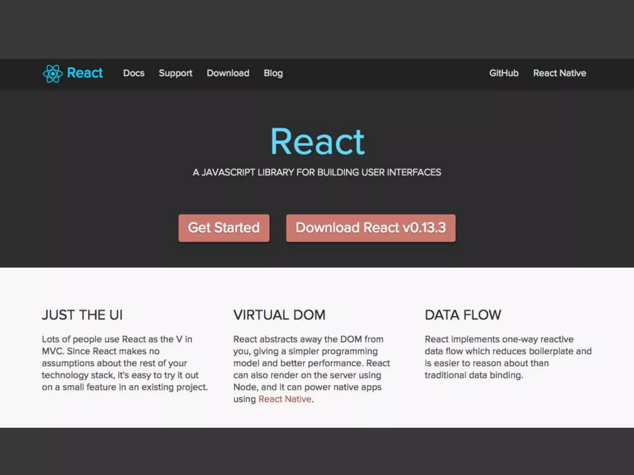The height and width of the screenshot is (475, 634).
Task: Open the Docs navigation item
Action: coord(134,73)
